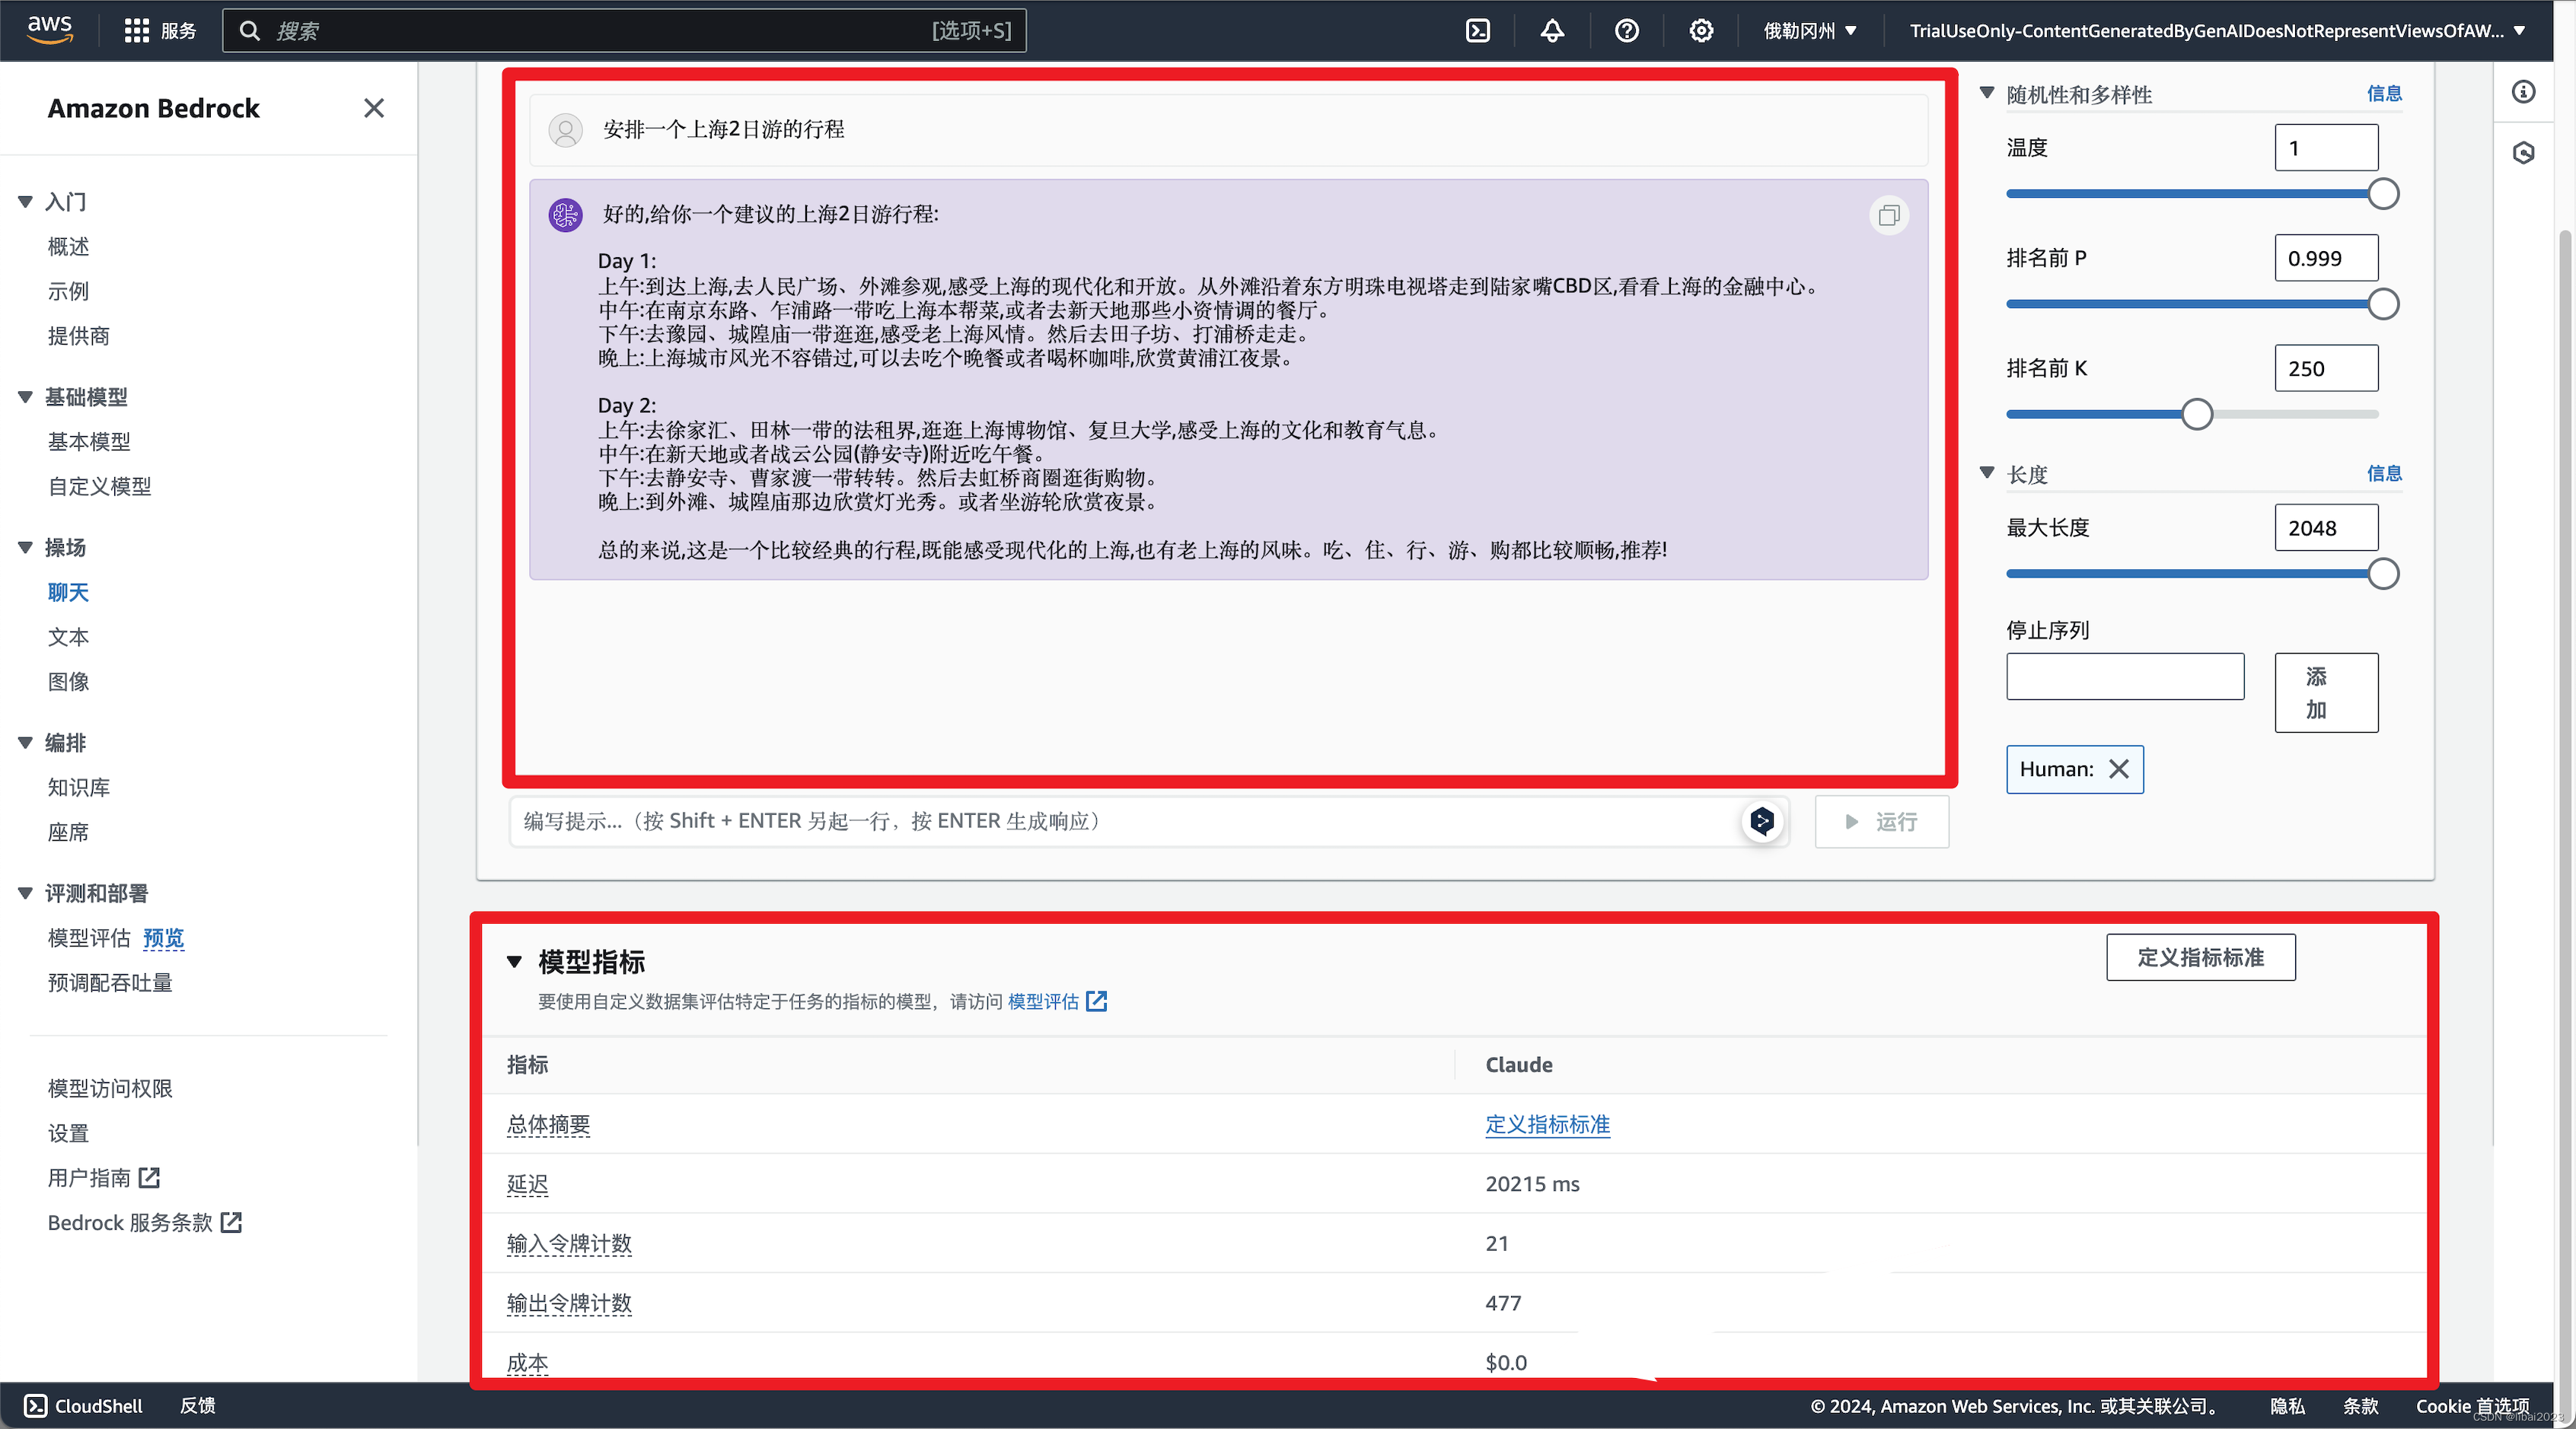Collapse the 基础模型 sidebar section
The height and width of the screenshot is (1429, 2576).
[x=25, y=396]
